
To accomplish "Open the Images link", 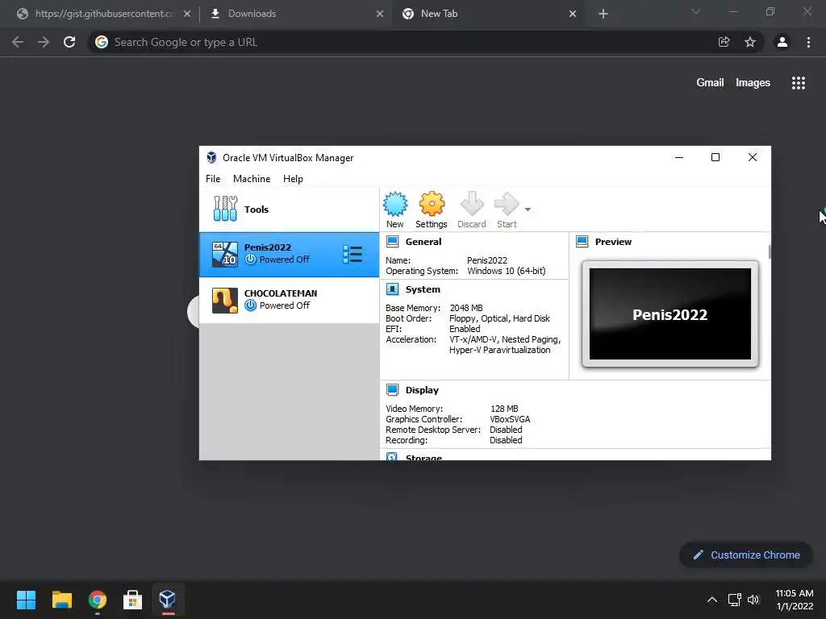I will point(753,83).
